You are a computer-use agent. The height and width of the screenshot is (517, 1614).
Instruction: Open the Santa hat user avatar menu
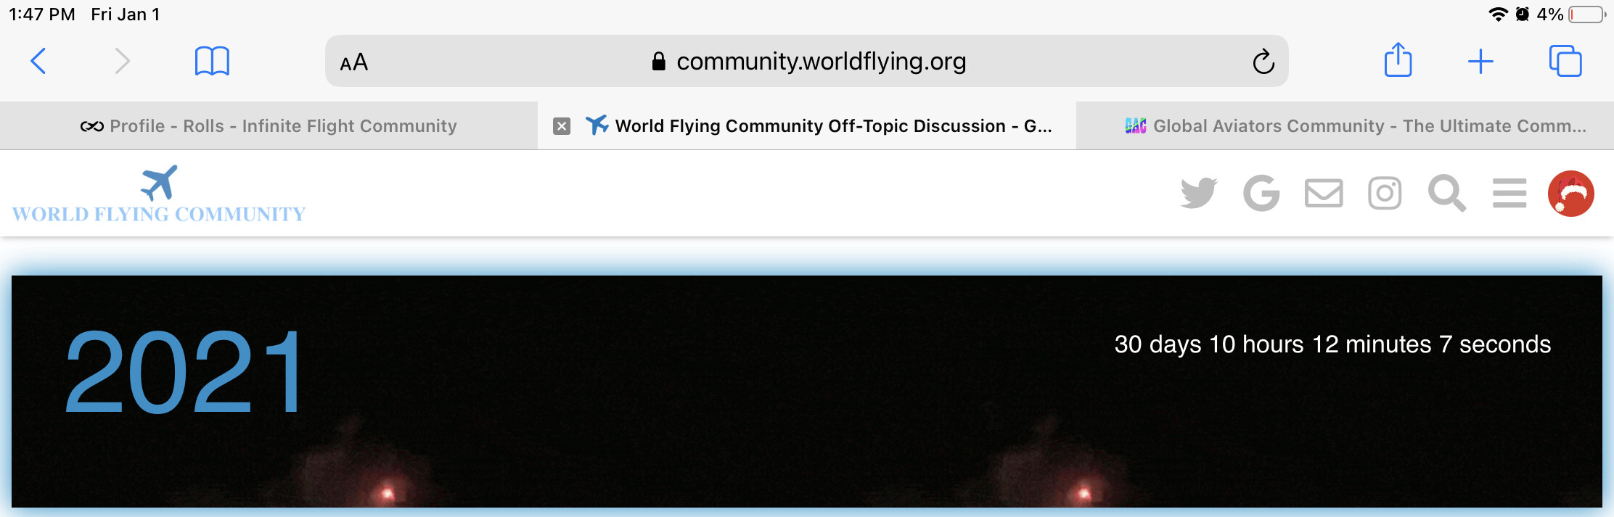click(1570, 194)
